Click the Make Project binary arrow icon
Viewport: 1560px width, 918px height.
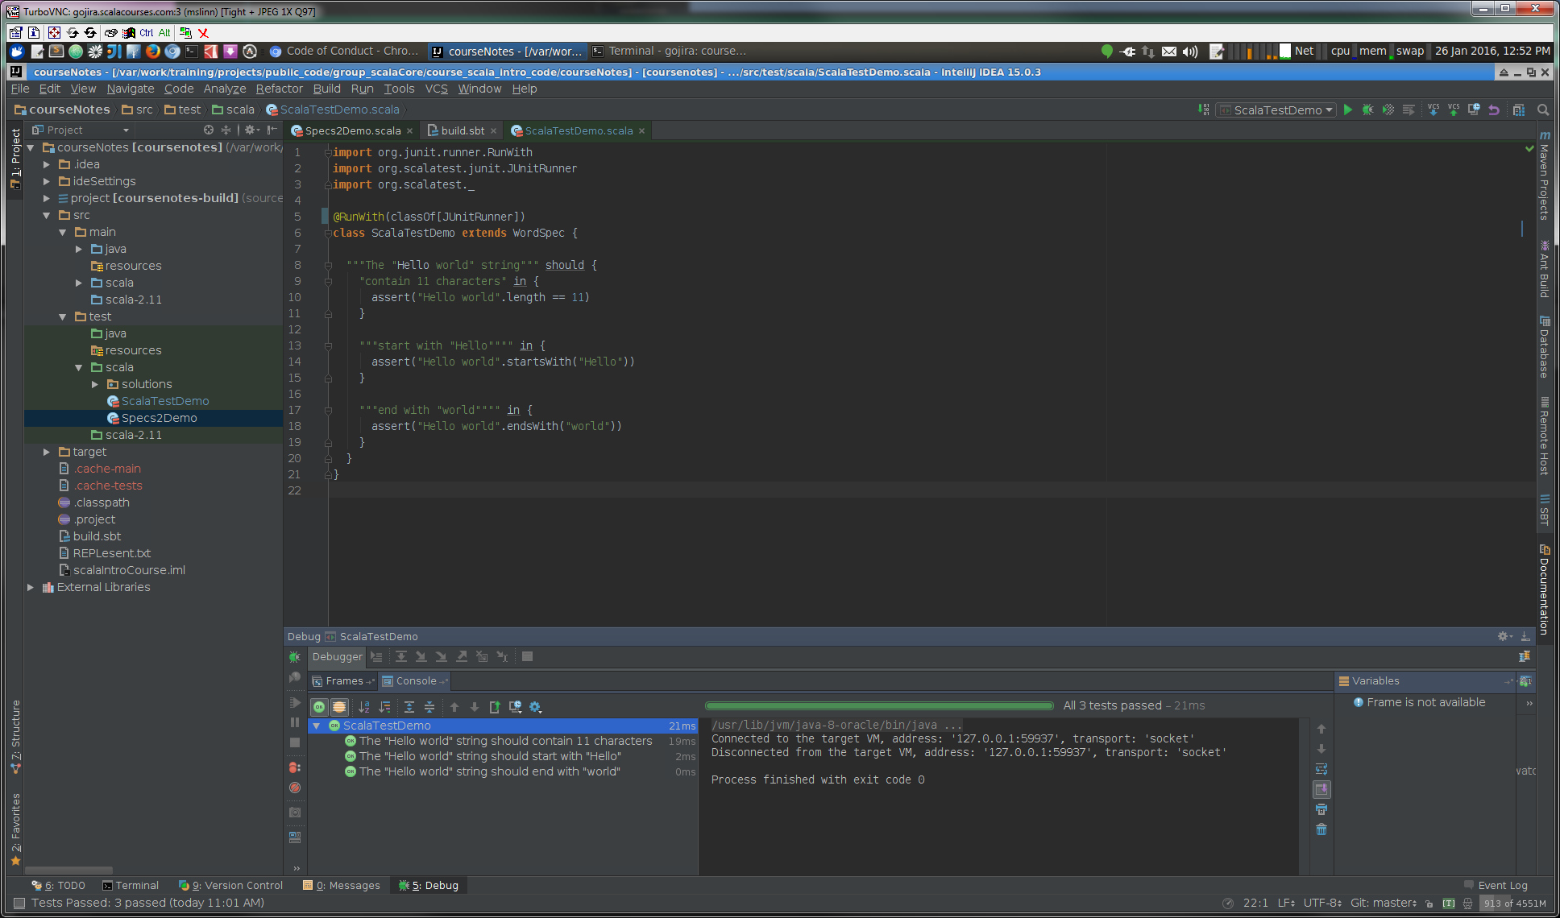(x=1204, y=110)
